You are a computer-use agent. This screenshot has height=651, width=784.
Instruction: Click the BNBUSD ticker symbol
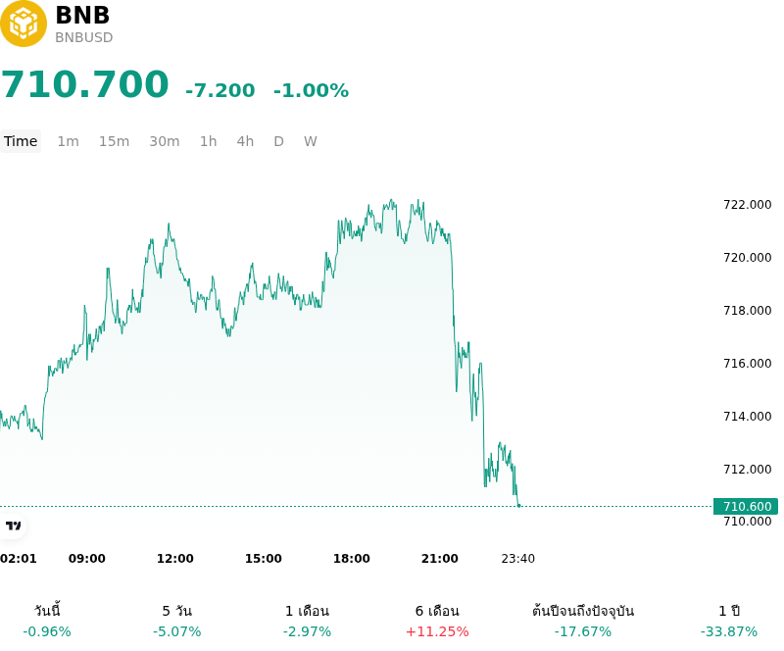pyautogui.click(x=84, y=37)
